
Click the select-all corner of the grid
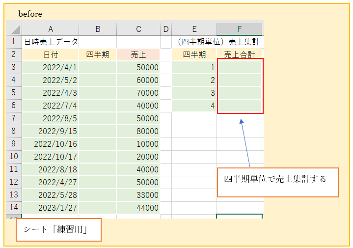pos(14,29)
